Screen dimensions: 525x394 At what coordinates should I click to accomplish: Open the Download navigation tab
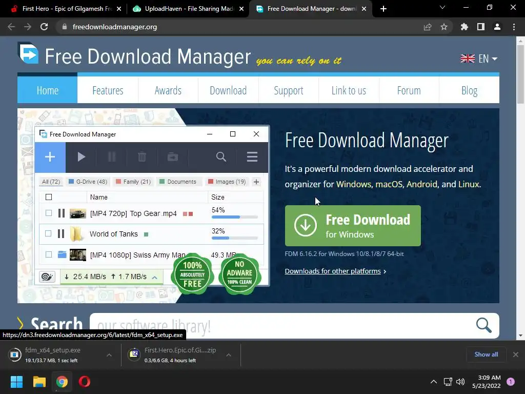228,90
